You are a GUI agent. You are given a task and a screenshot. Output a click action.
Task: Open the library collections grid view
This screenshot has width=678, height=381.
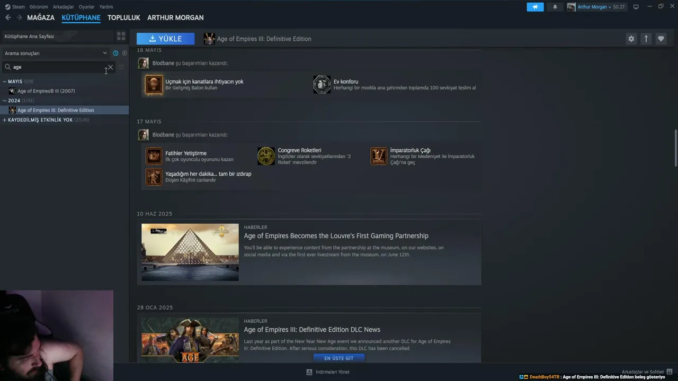click(x=121, y=36)
